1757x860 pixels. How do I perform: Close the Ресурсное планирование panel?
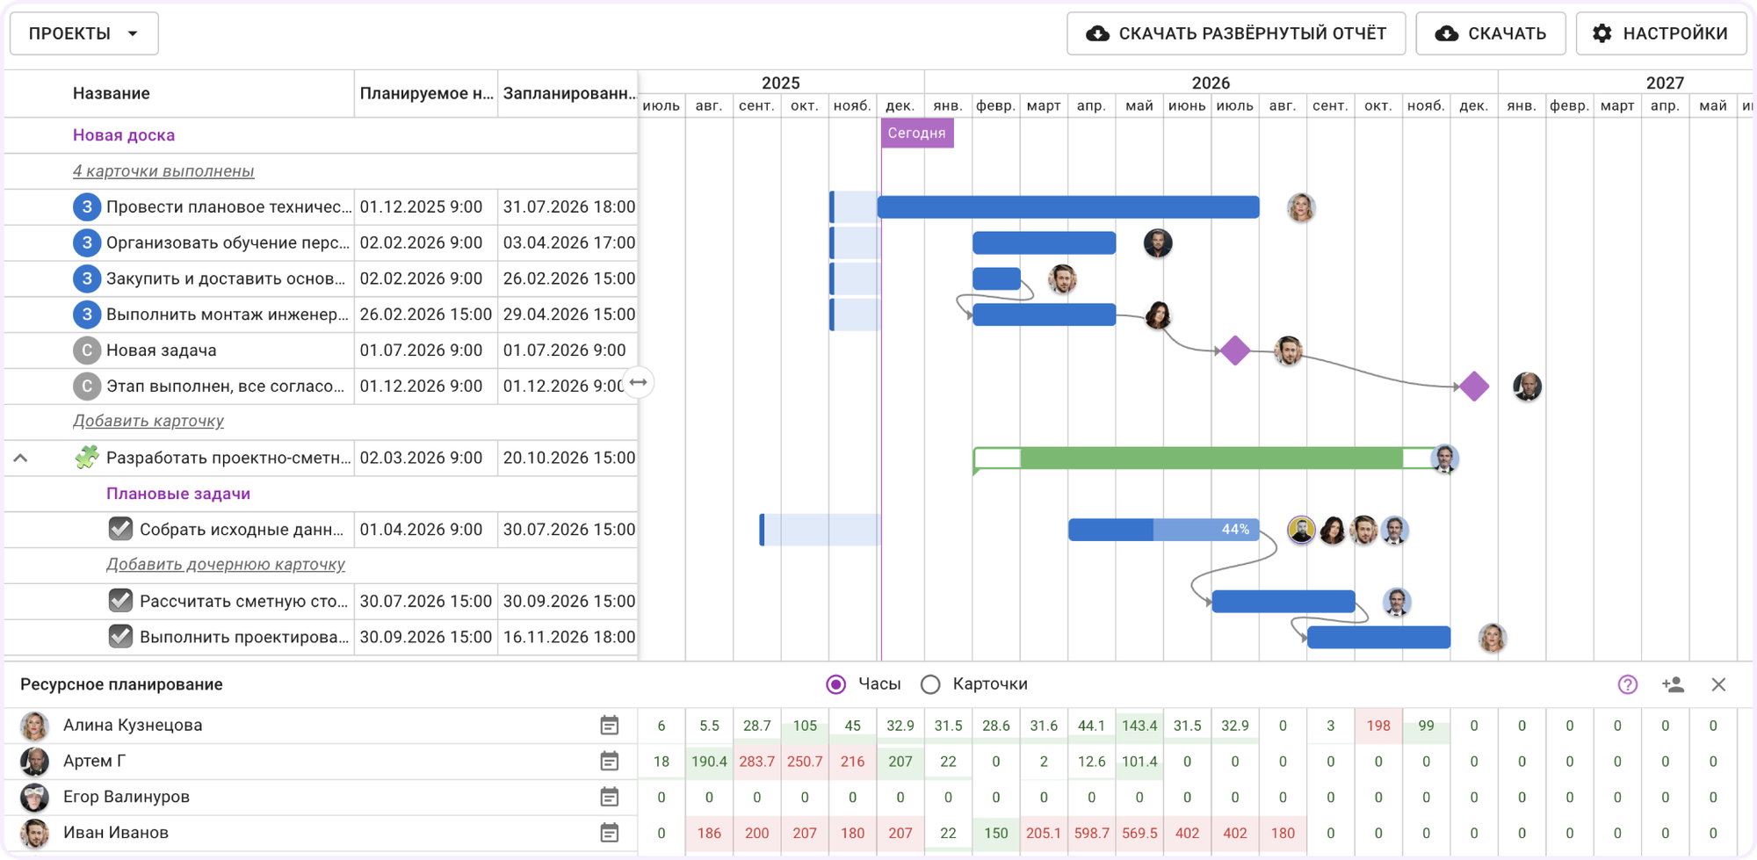pos(1718,684)
